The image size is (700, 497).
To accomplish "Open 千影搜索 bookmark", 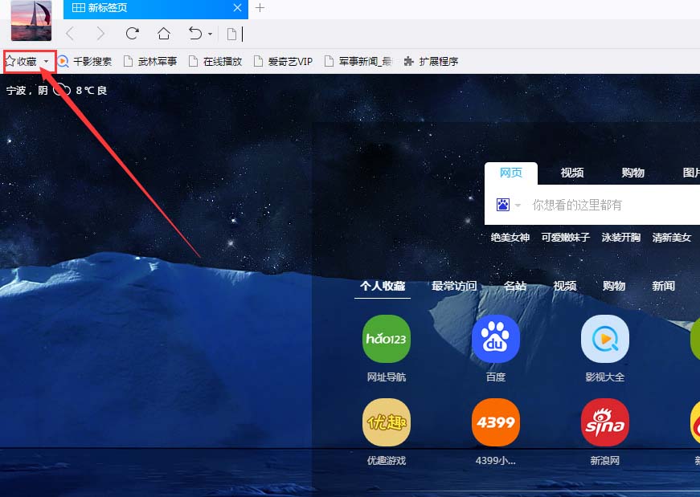I will point(84,61).
